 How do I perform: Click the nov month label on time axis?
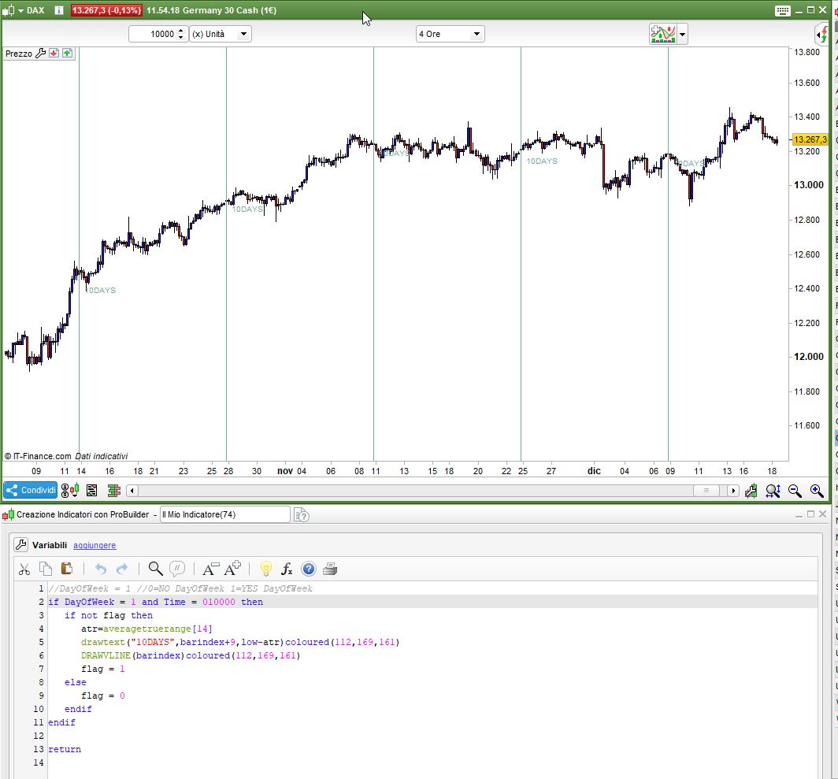285,470
